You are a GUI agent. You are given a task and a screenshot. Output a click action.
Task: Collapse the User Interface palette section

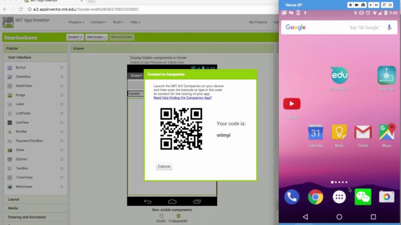(36, 57)
